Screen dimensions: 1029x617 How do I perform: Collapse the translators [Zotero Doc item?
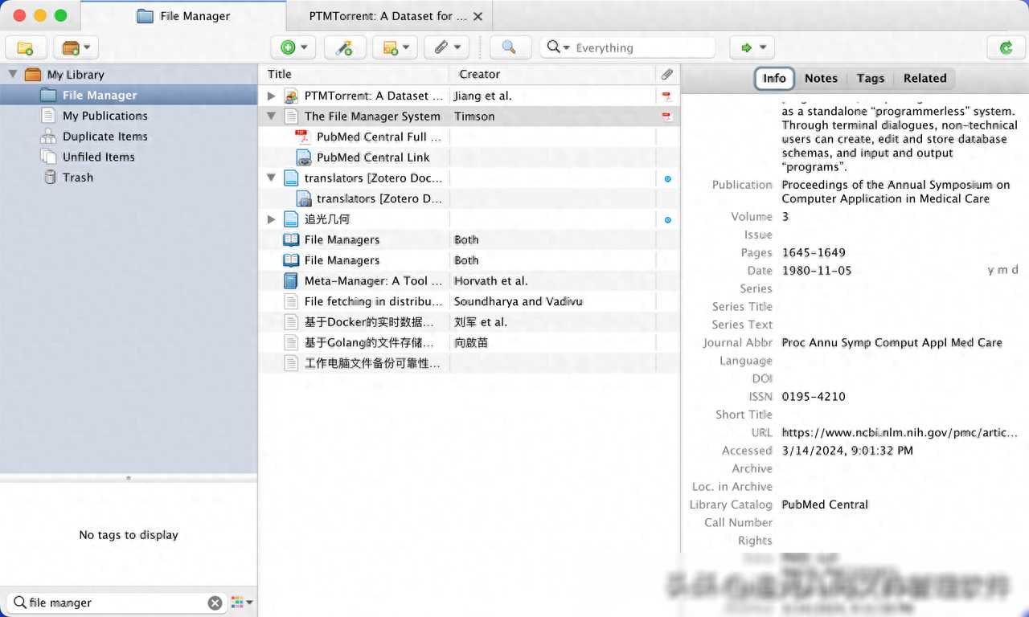pyautogui.click(x=271, y=178)
